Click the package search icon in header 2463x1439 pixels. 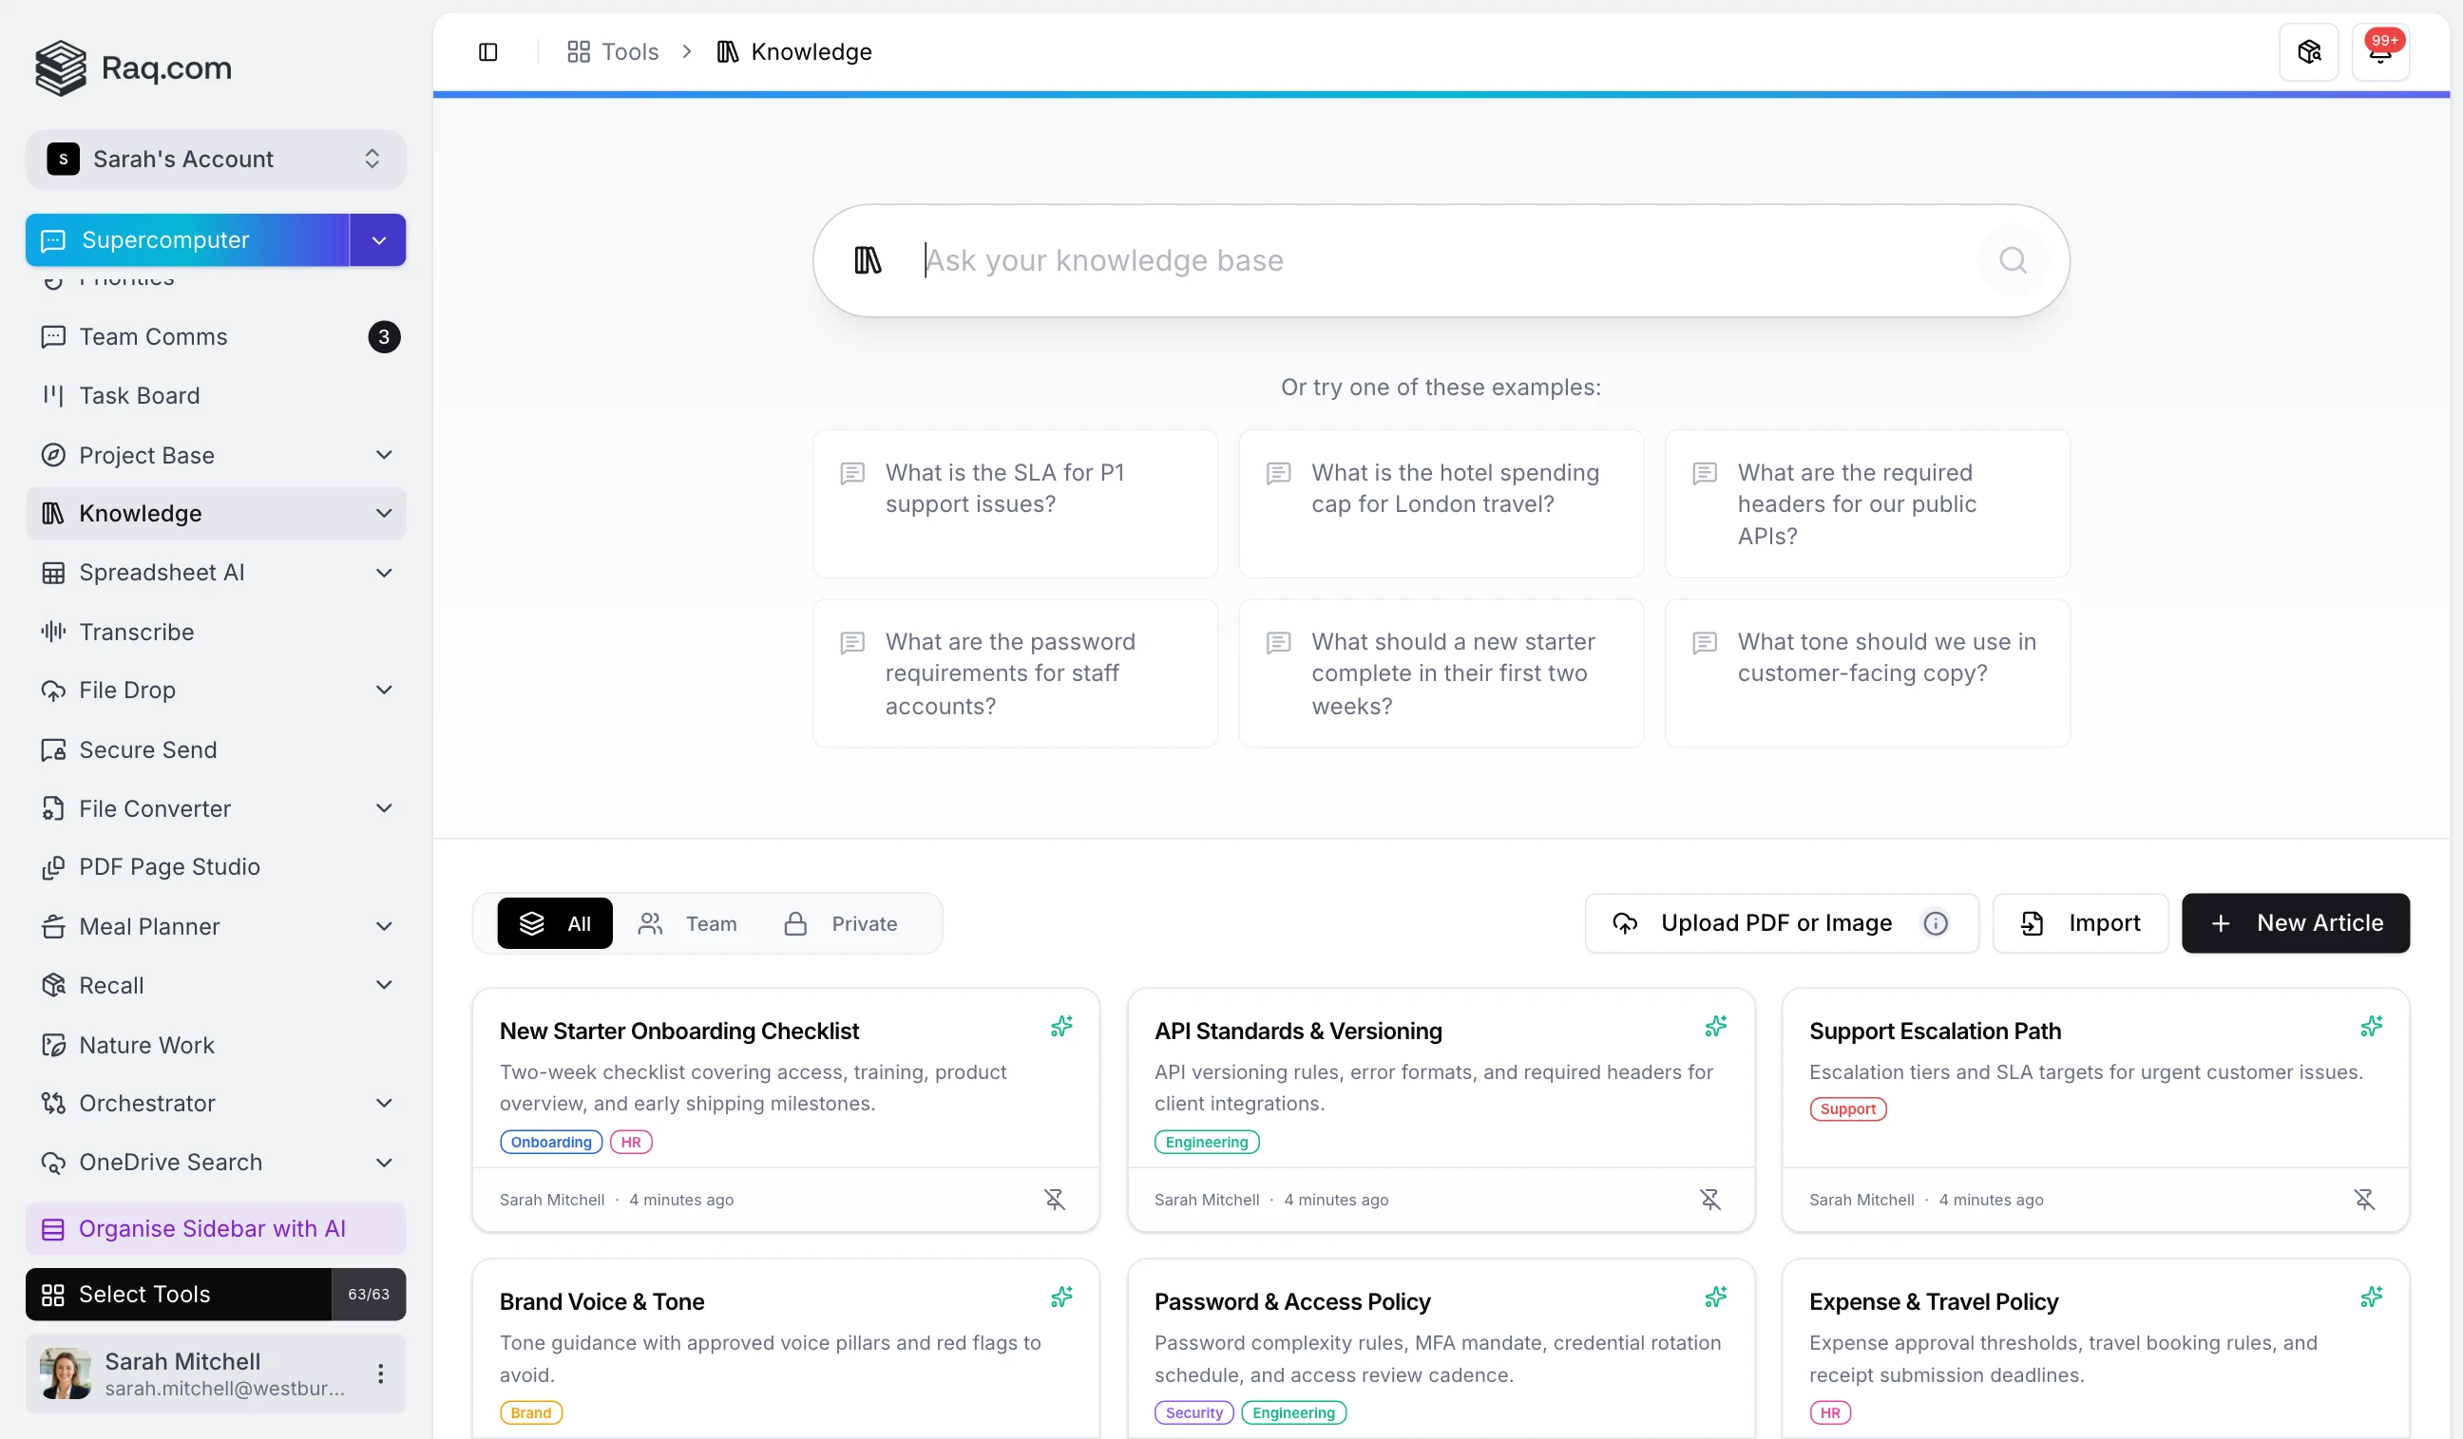pos(2308,52)
